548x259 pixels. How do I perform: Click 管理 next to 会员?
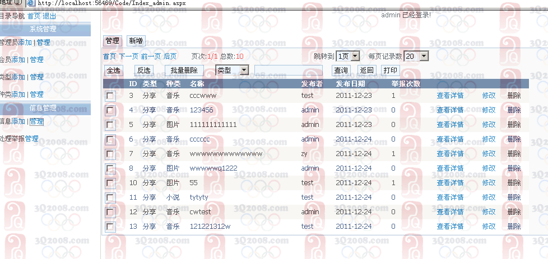(36, 60)
